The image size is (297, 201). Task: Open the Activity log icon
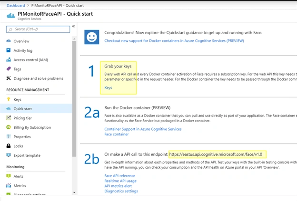click(9, 50)
